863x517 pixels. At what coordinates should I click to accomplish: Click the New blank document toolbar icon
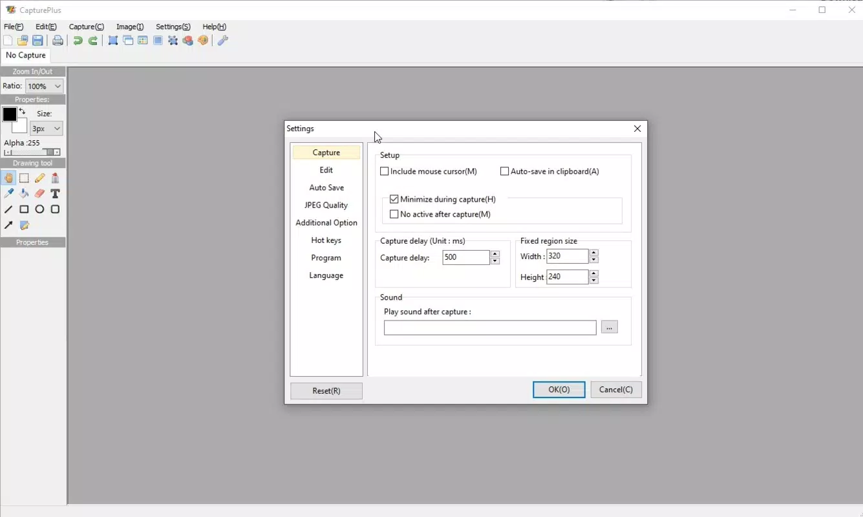point(8,41)
